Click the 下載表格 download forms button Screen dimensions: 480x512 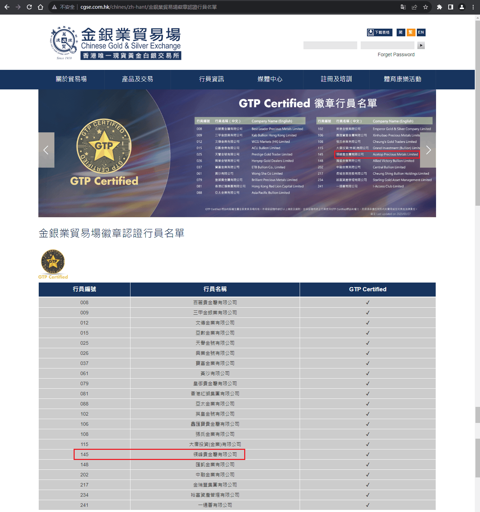click(380, 32)
